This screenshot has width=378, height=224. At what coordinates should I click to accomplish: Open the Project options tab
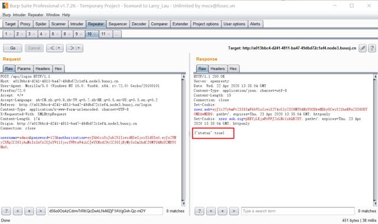[x=206, y=24]
